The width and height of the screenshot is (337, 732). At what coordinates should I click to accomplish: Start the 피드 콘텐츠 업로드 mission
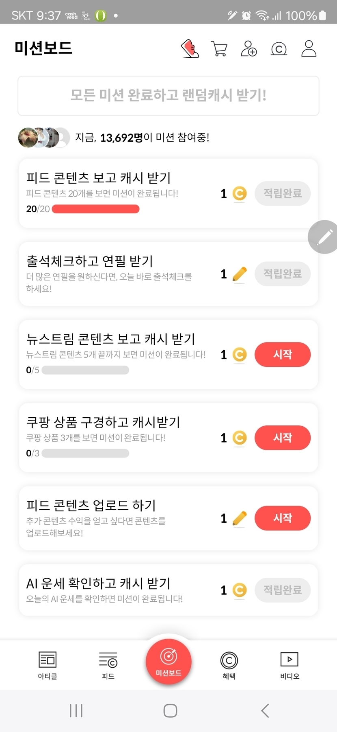[283, 518]
